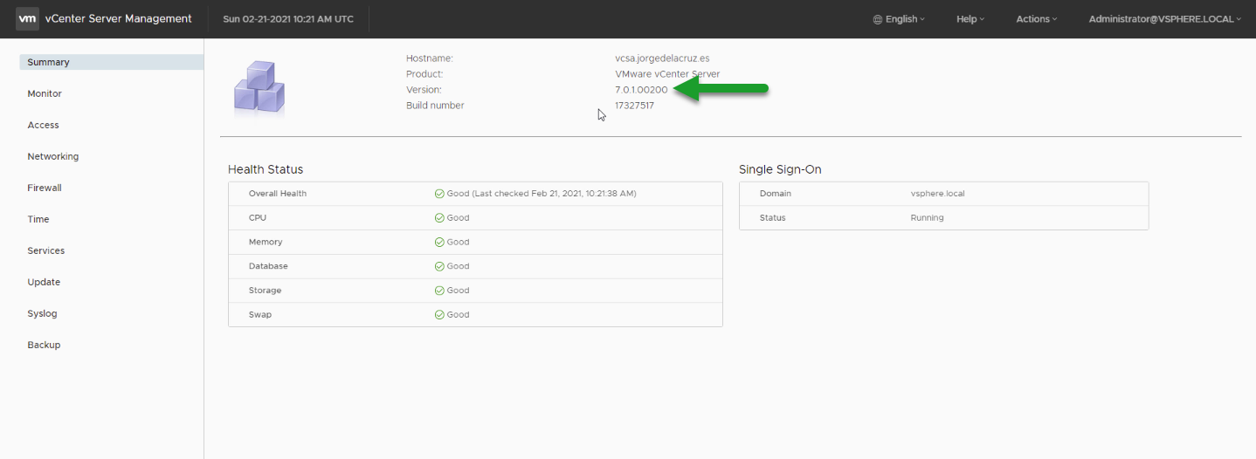Screen dimensions: 1256x459
Task: Click the globe icon beside English
Action: 878,19
